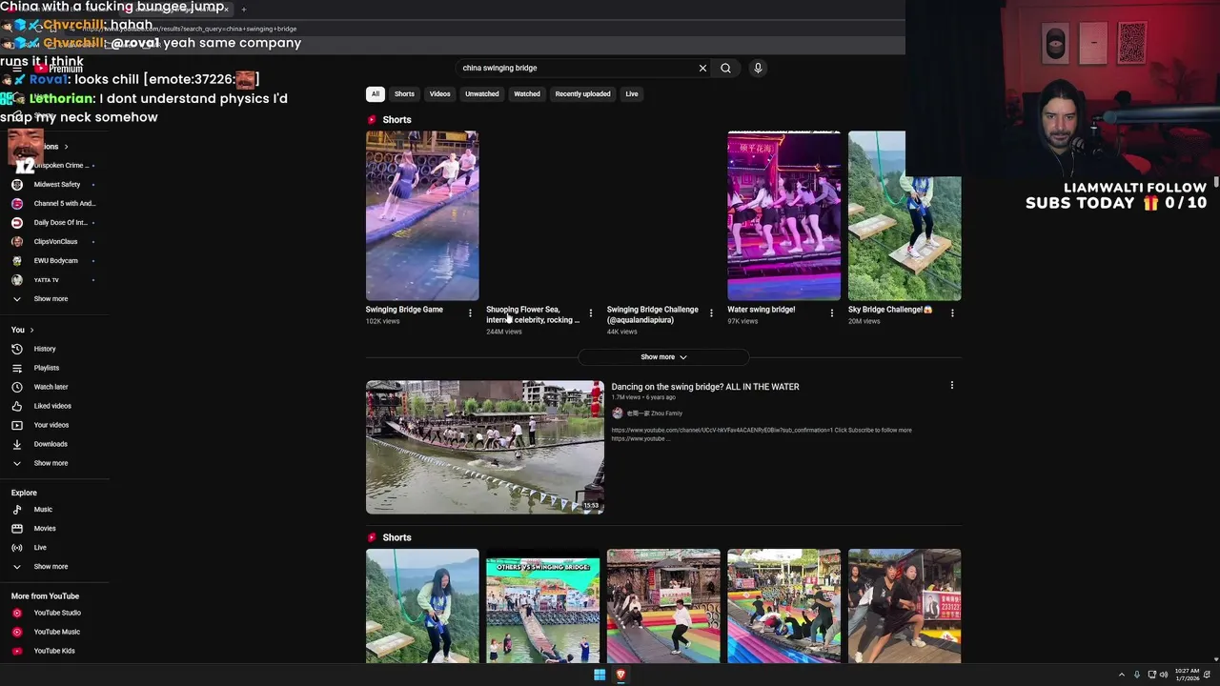Screen dimensions: 1220x686
Task: Open the Zhou Family channel link
Action: click(x=655, y=414)
